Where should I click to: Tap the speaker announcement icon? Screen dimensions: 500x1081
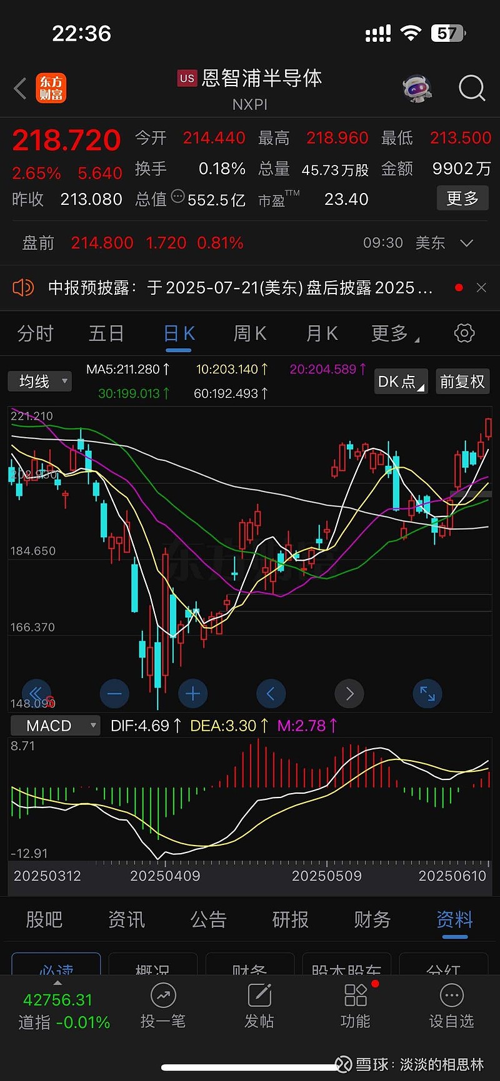tap(23, 288)
